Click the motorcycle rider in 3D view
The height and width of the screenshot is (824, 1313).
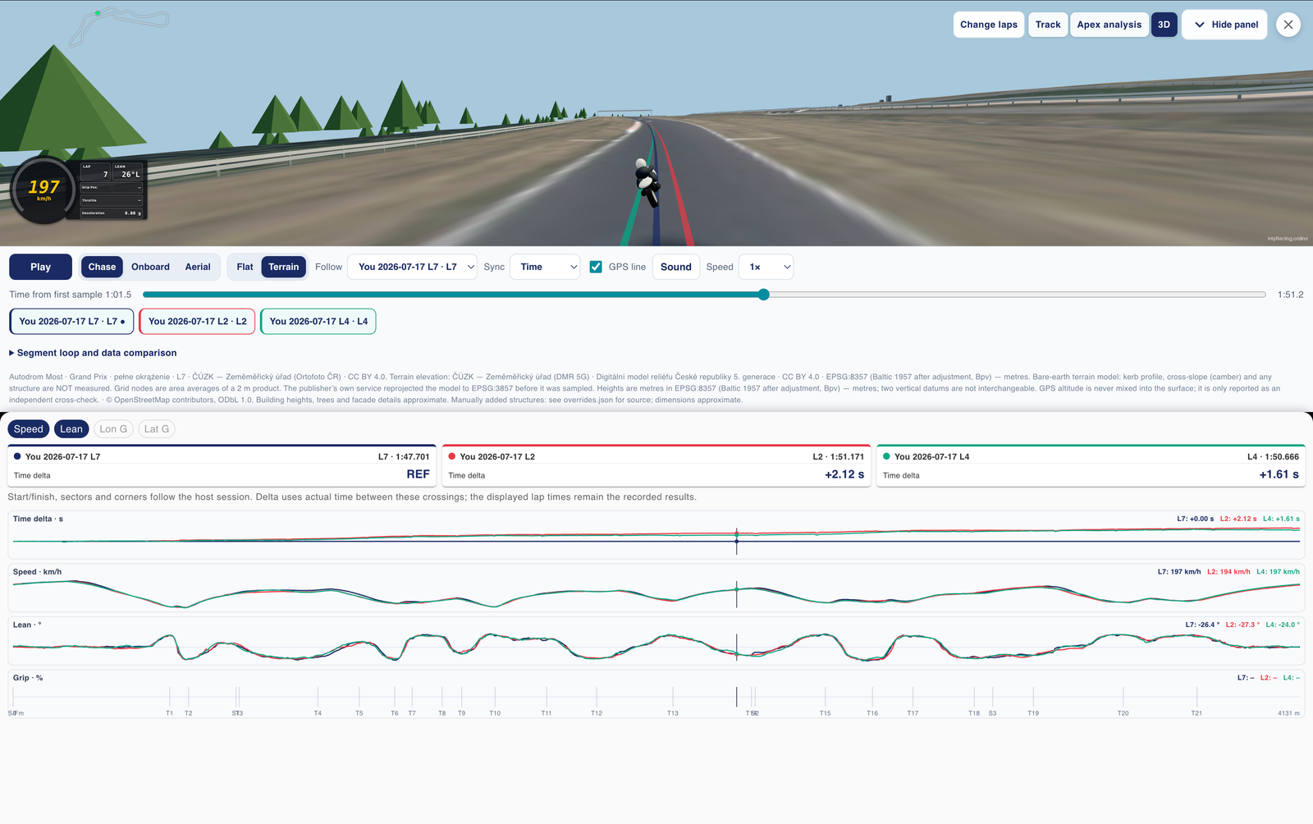point(647,183)
